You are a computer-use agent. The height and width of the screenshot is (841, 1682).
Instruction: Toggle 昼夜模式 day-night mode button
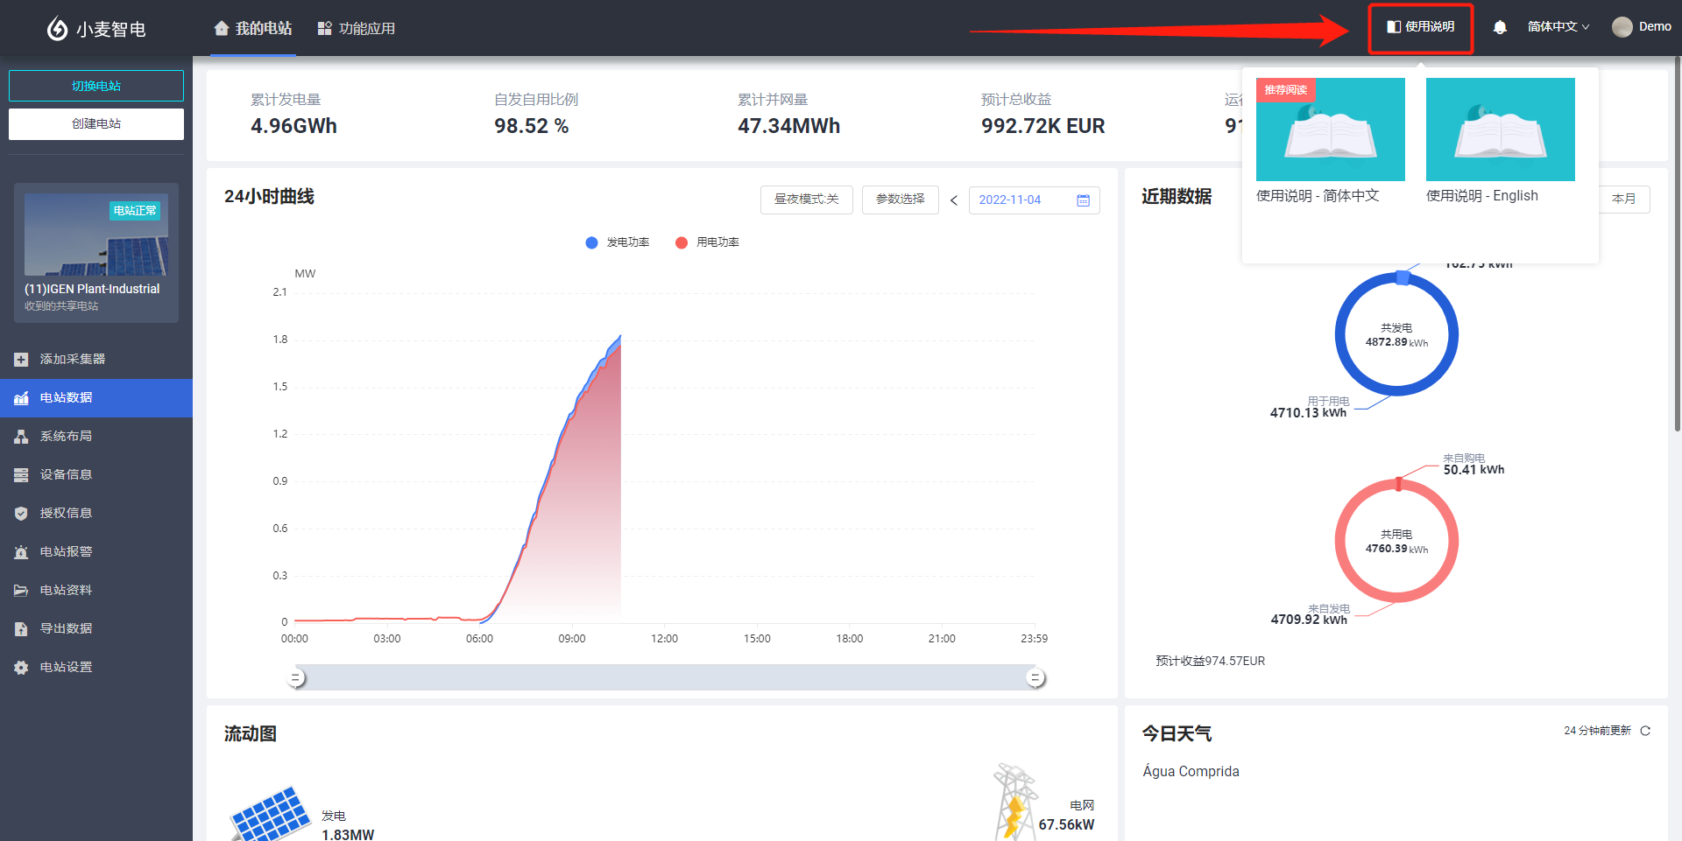pyautogui.click(x=806, y=200)
